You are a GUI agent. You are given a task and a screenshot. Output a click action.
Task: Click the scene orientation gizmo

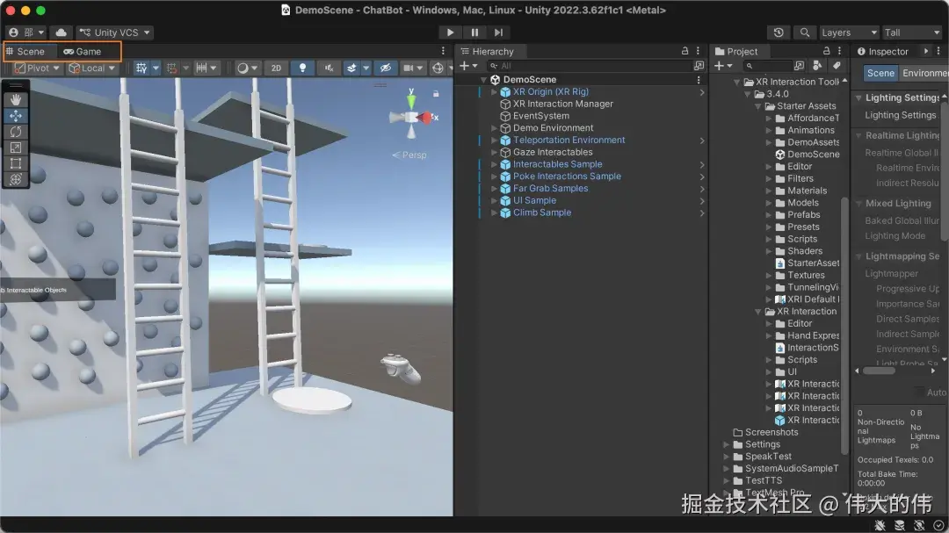point(412,117)
